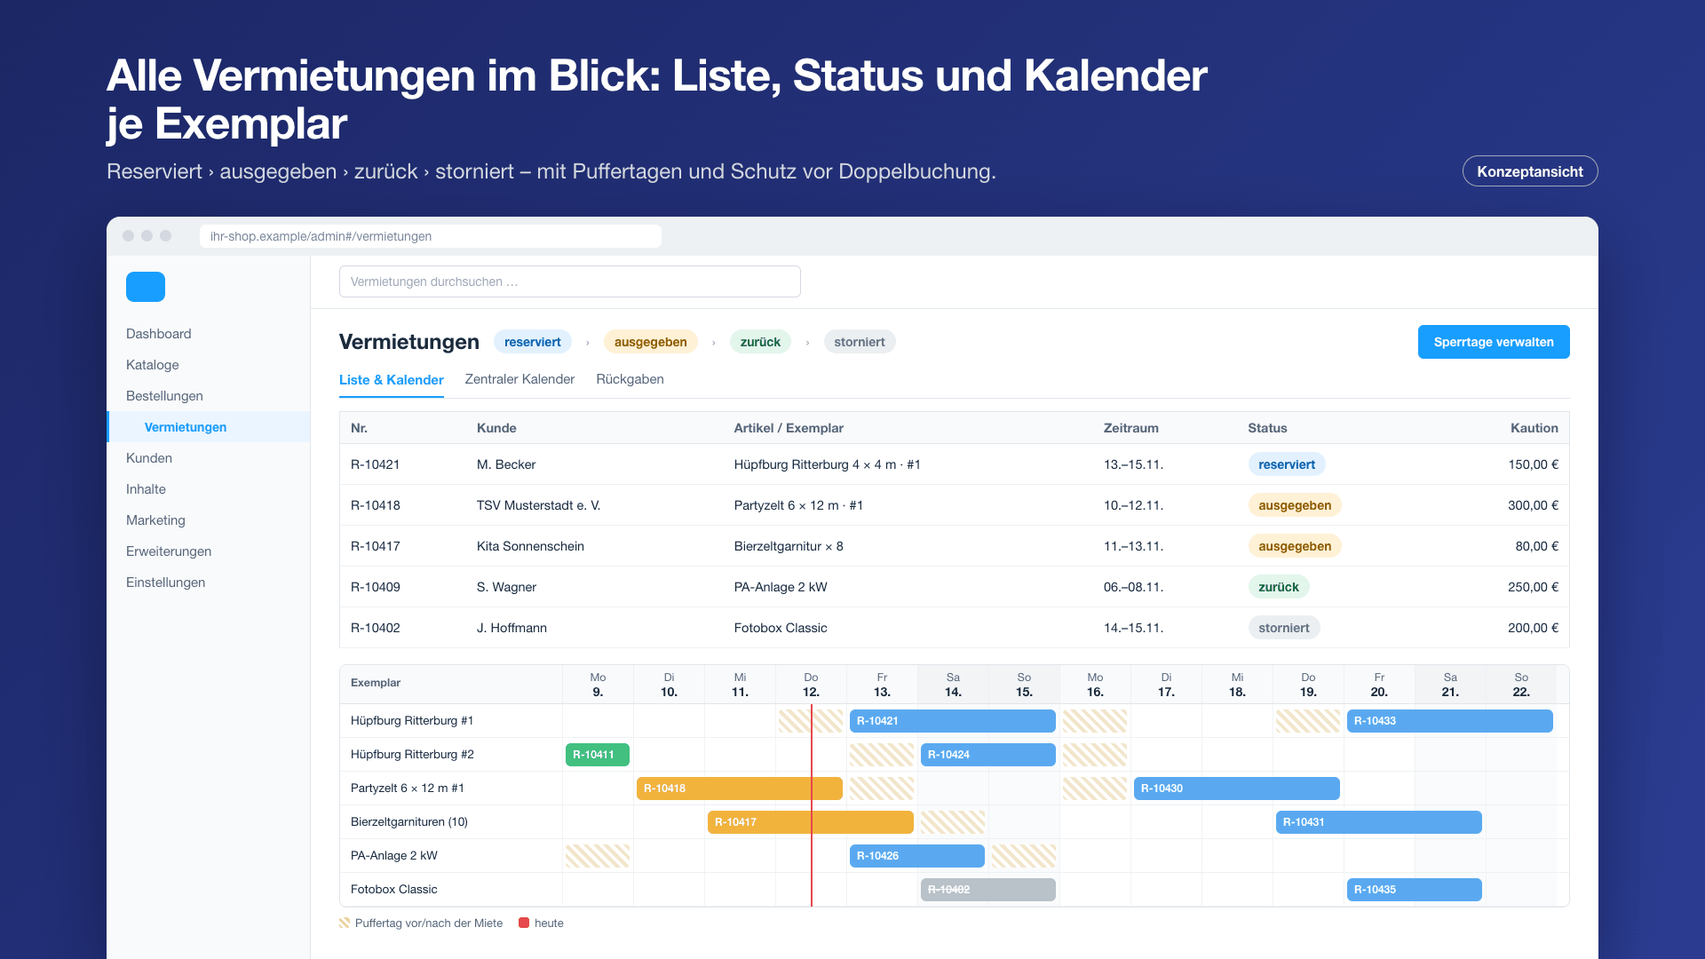Image resolution: width=1705 pixels, height=959 pixels.
Task: Switch to the Zentraler Kalender tab
Action: tap(519, 379)
